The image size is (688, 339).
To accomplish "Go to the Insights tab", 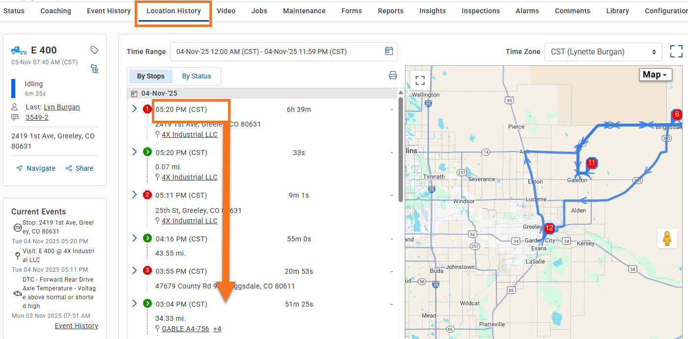I will coord(432,11).
